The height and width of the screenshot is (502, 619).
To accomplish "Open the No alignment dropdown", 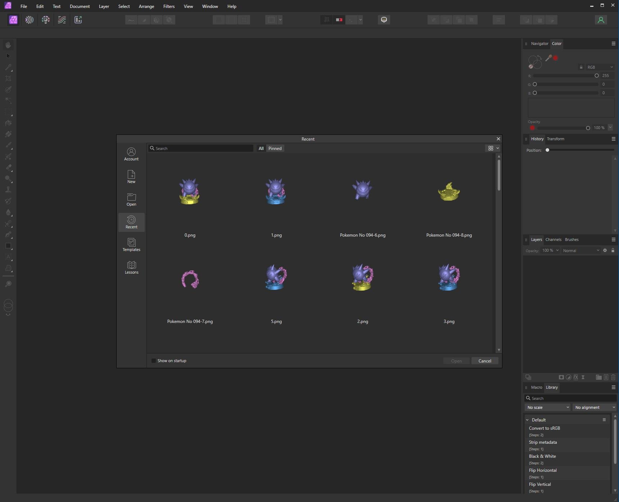I will [x=594, y=407].
